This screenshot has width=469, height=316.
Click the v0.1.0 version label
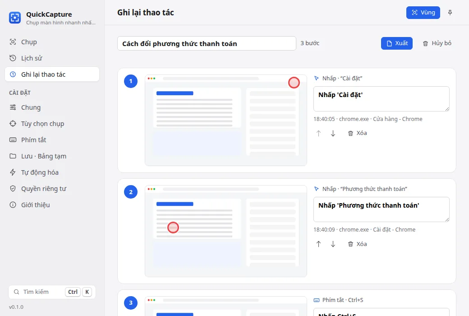pyautogui.click(x=16, y=307)
